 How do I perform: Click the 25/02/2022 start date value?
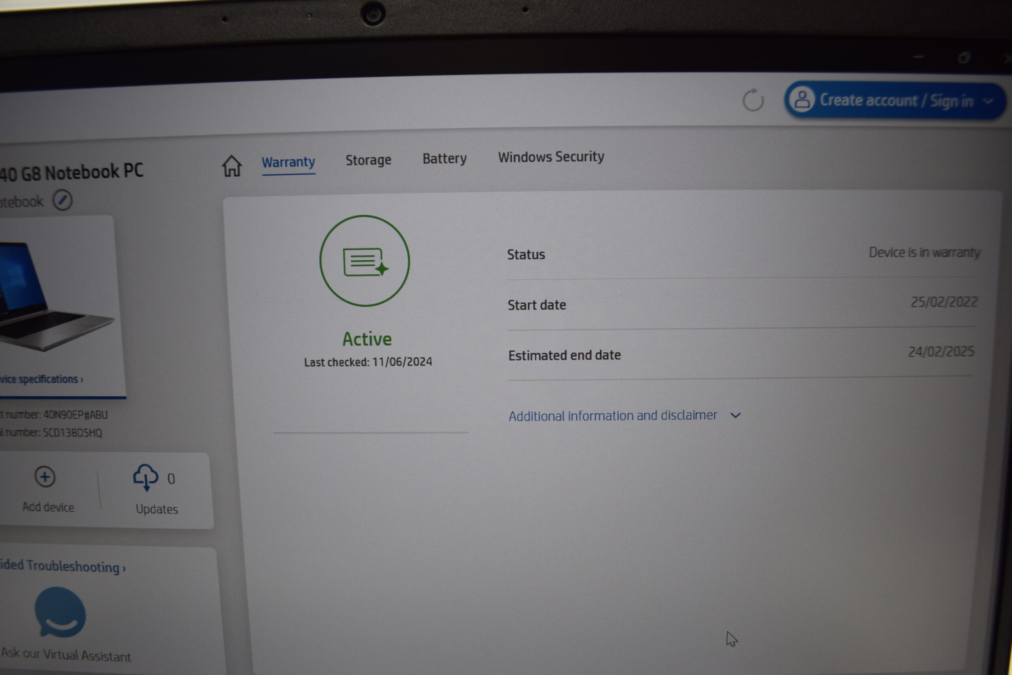pos(944,302)
